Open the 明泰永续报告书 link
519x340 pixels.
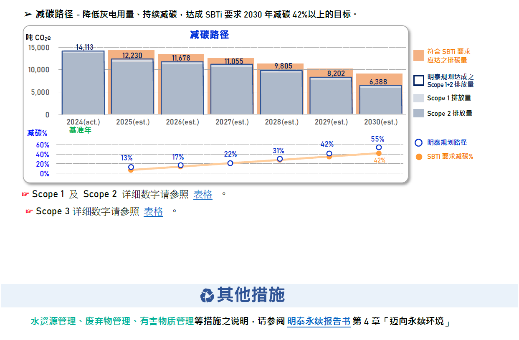319,321
